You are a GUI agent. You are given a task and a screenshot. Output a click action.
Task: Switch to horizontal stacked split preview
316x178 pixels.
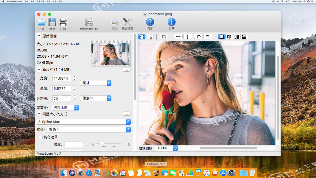pos(244,37)
